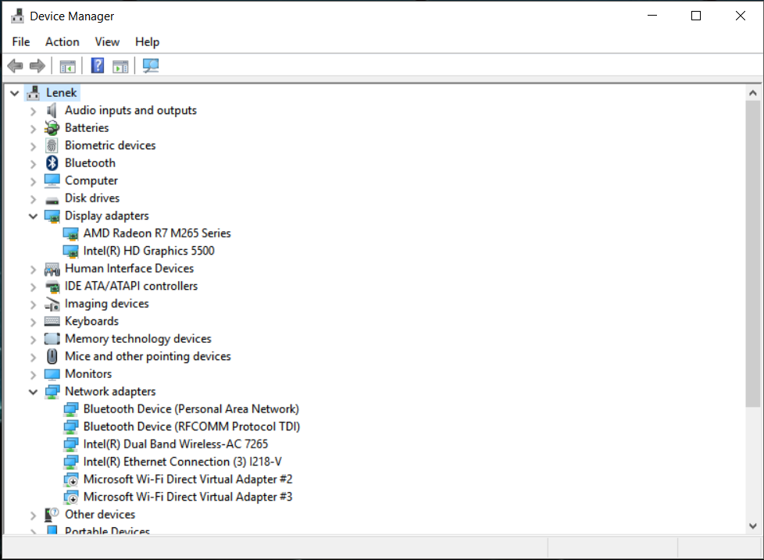Select the IDE ATA/ATAPI controllers label
764x560 pixels.
pos(131,286)
